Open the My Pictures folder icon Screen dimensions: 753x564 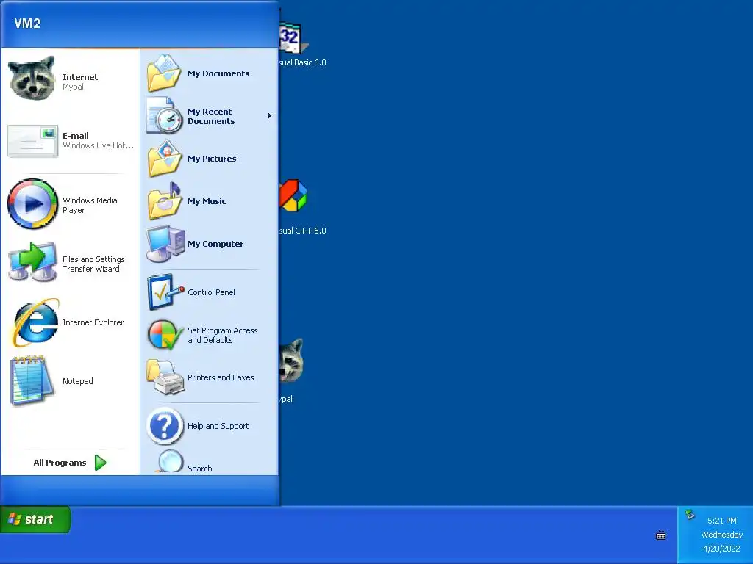tap(164, 159)
